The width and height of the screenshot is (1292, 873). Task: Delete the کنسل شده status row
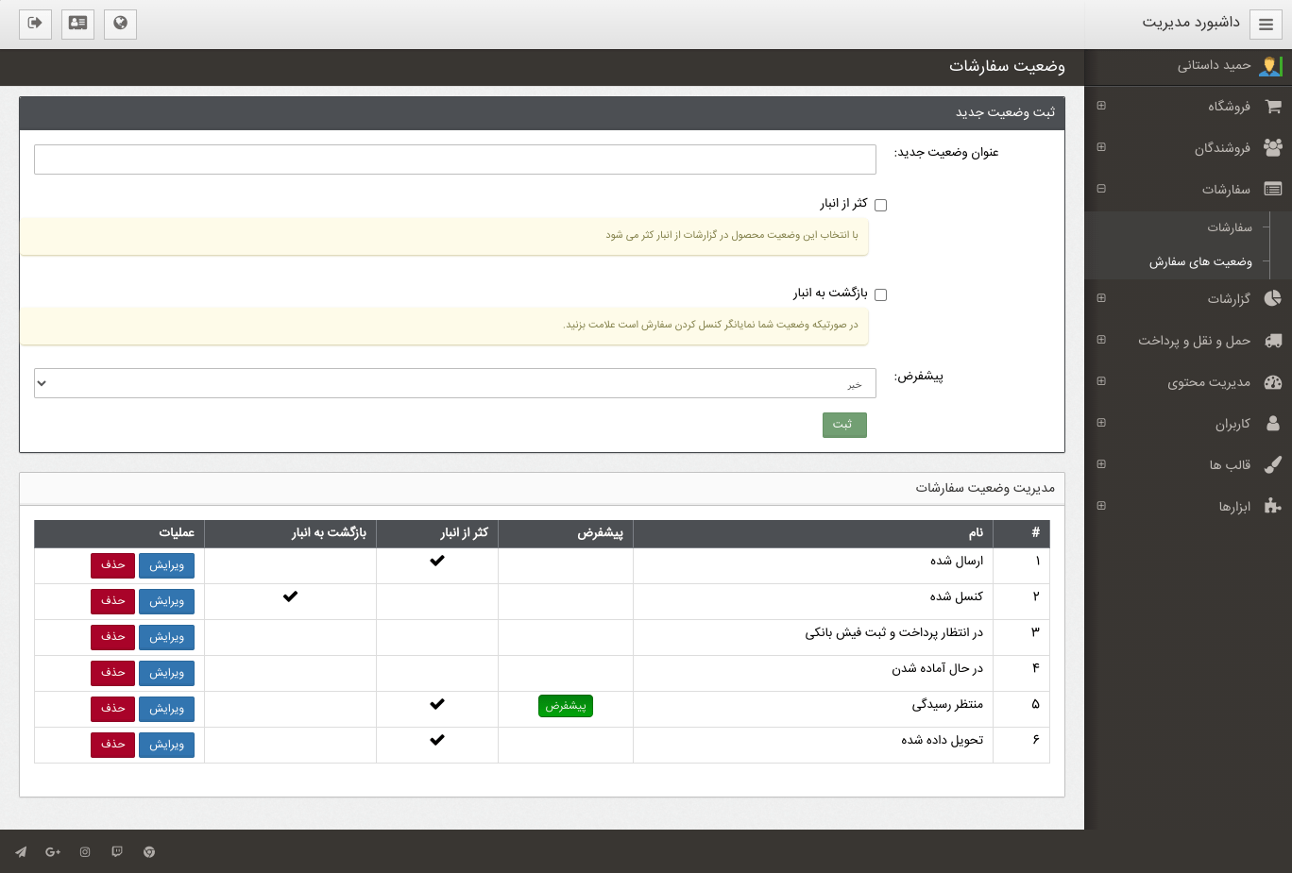point(113,601)
